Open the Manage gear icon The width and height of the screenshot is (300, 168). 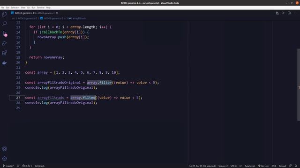click(4, 159)
